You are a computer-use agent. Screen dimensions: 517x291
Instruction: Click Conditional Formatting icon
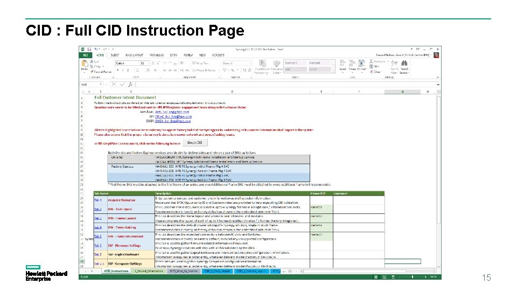click(262, 64)
